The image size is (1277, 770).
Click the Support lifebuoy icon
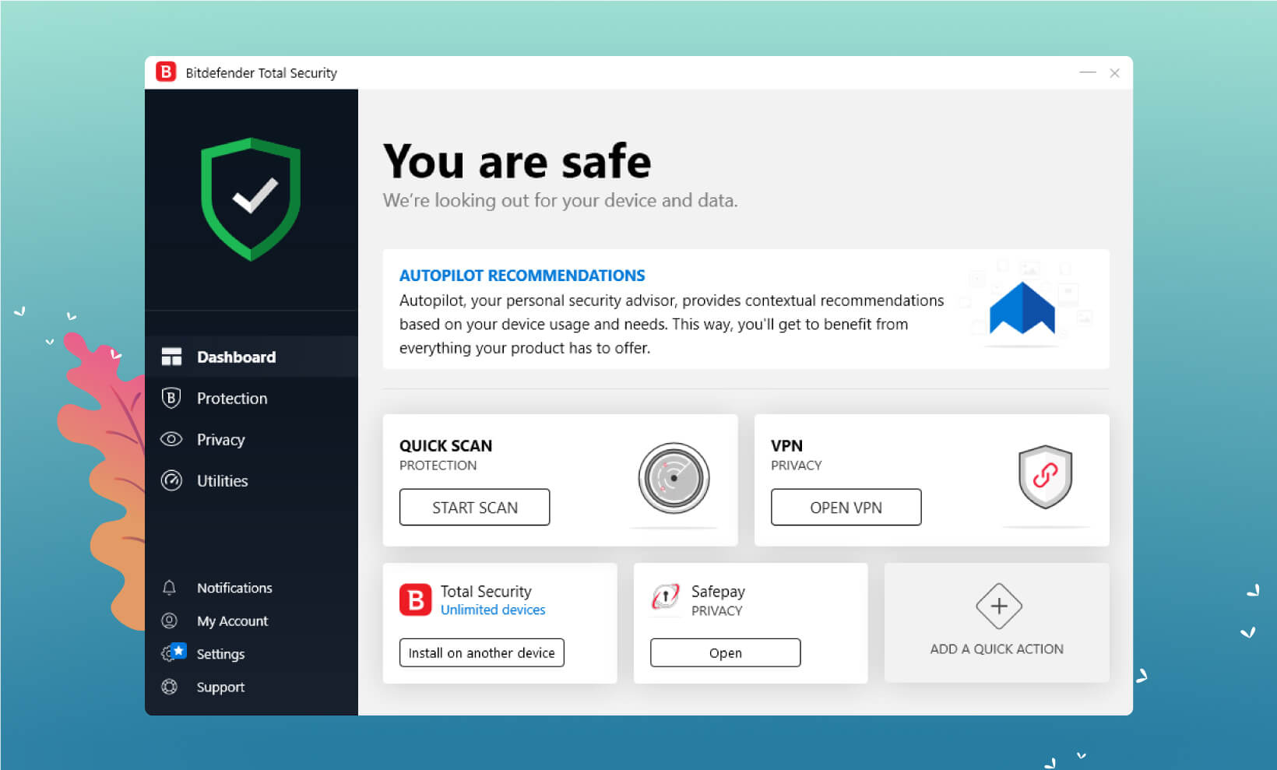(169, 687)
